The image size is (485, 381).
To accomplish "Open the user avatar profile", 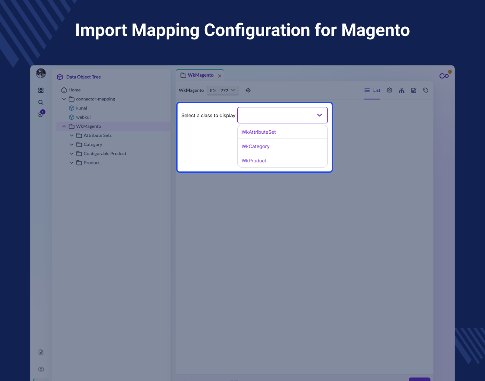I will point(41,73).
